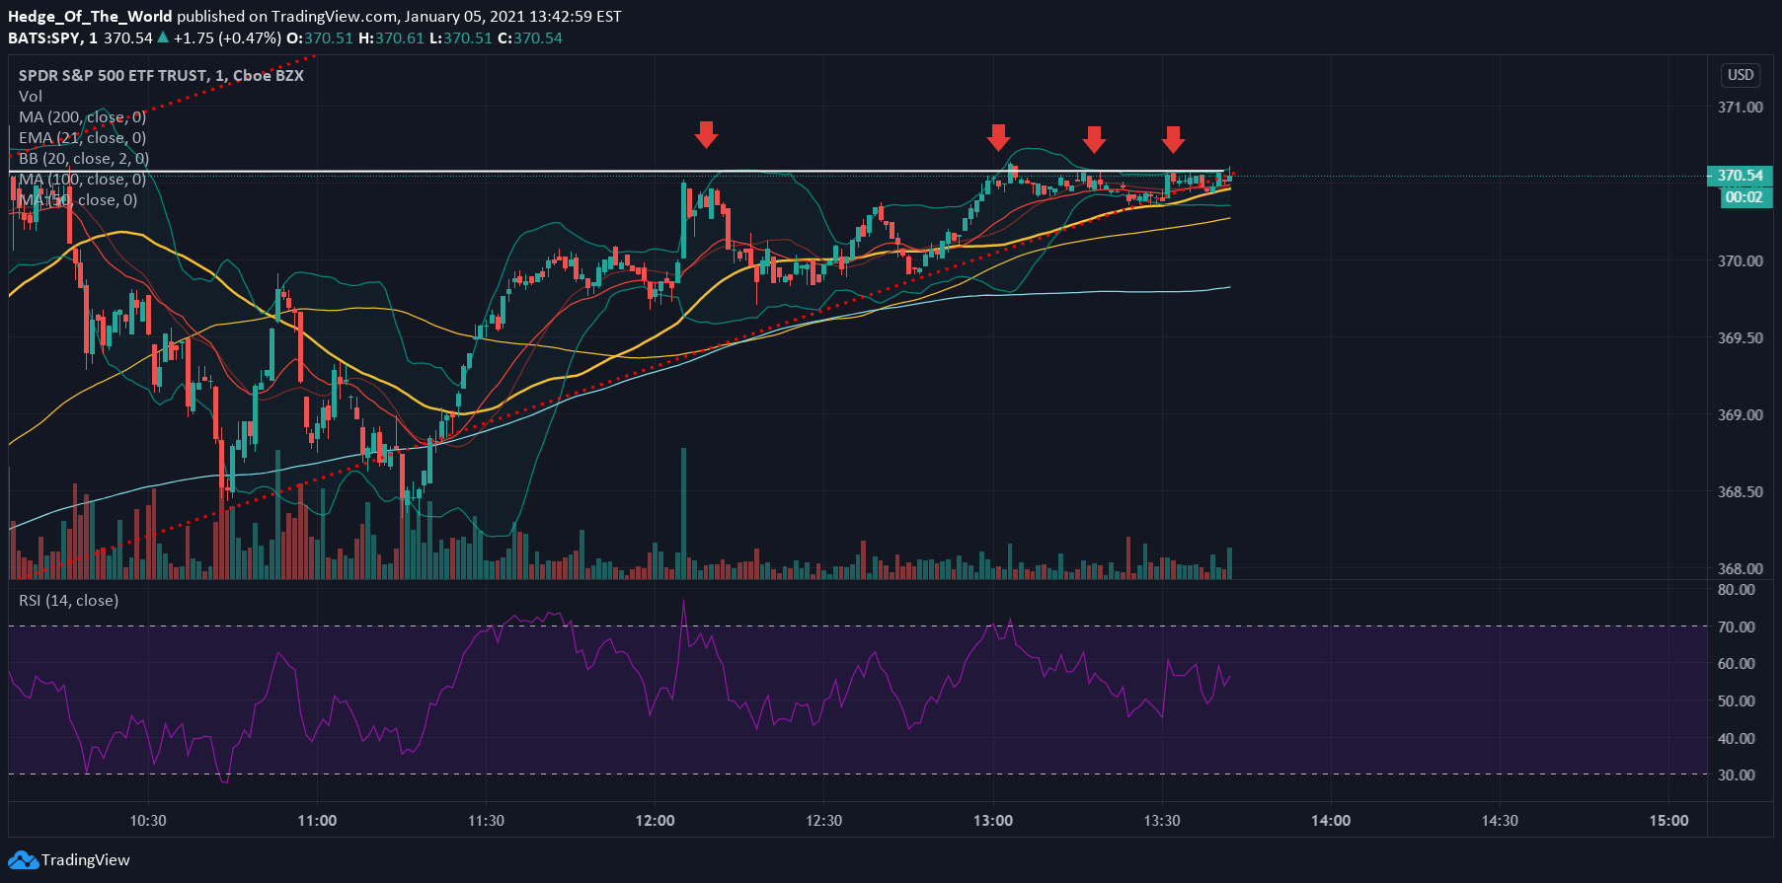Click the 14:30 time axis label

click(x=1500, y=820)
